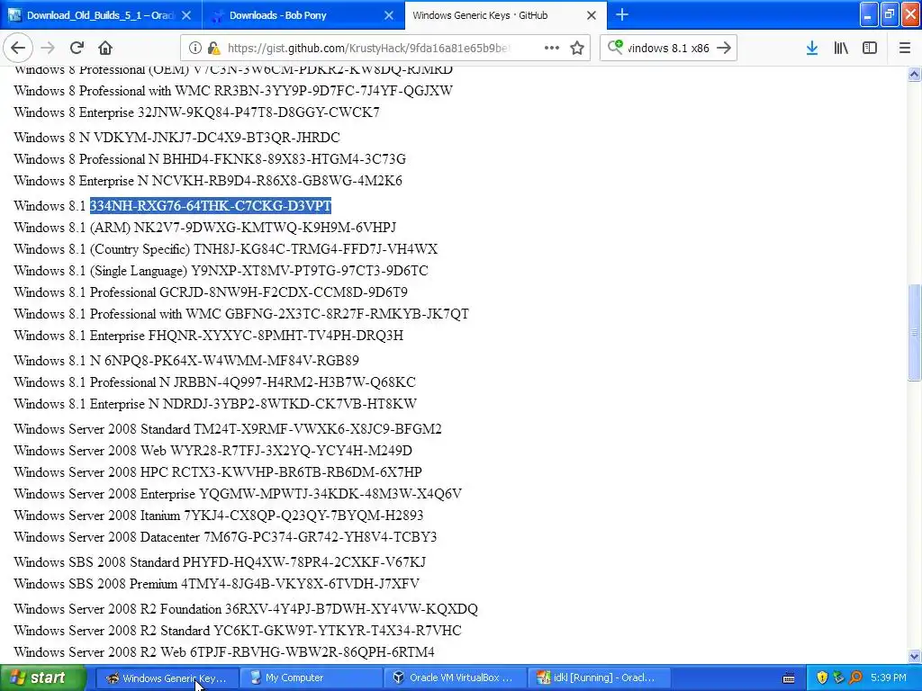Viewport: 922px width, 691px height.
Task: Click Windows 8 Enterprise 32JNW key line
Action: click(x=196, y=112)
